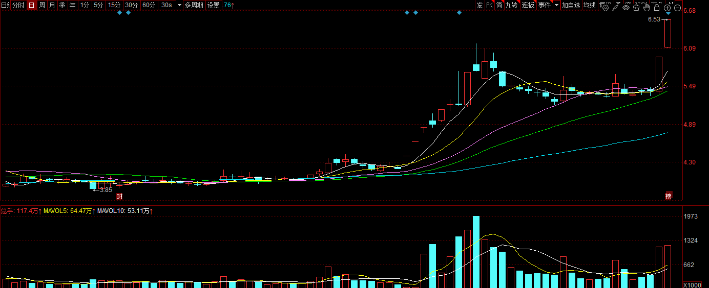The image size is (709, 288).
Task: Select the hand pan tool icon
Action: 647,8
